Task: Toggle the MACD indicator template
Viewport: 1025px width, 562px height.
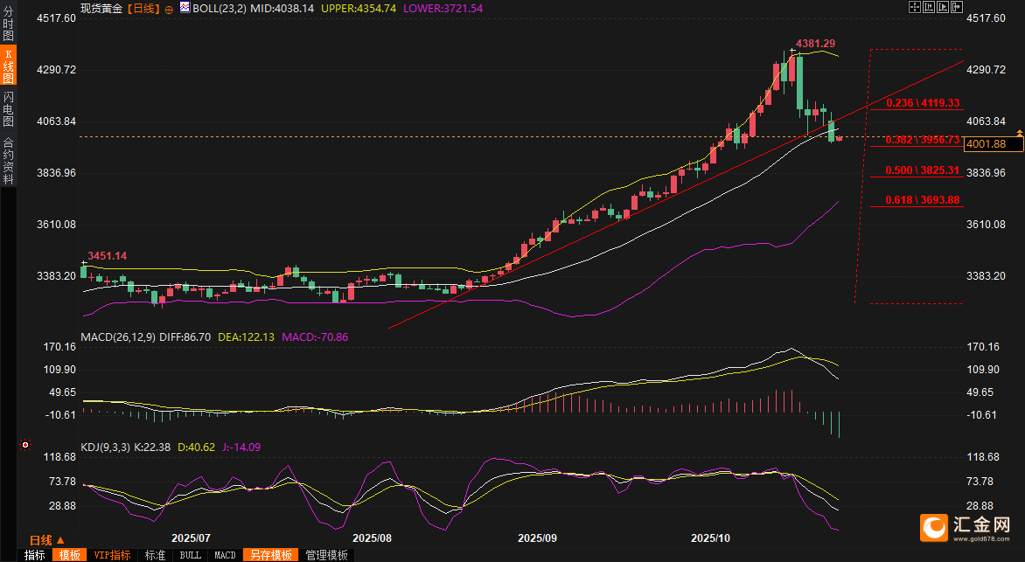Action: [x=225, y=555]
